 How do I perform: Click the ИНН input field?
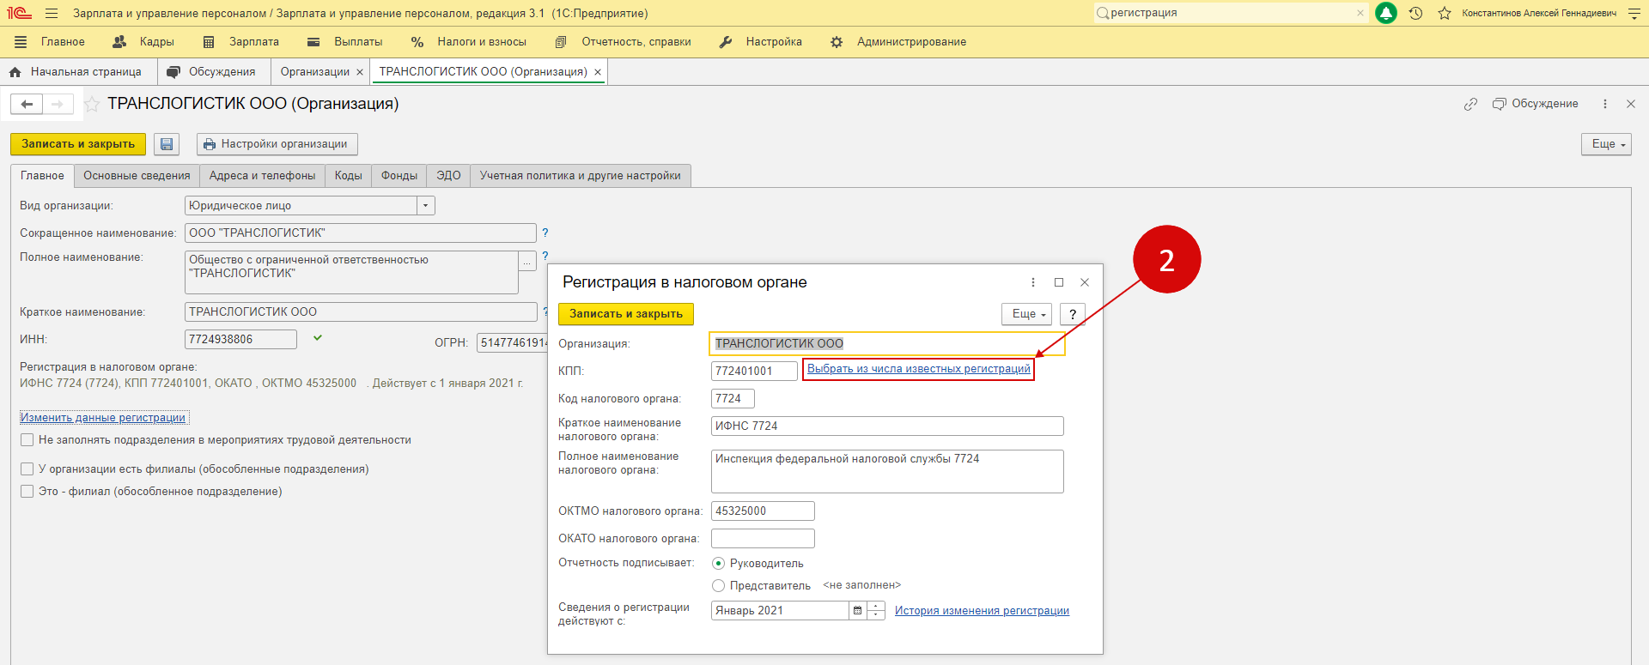240,340
